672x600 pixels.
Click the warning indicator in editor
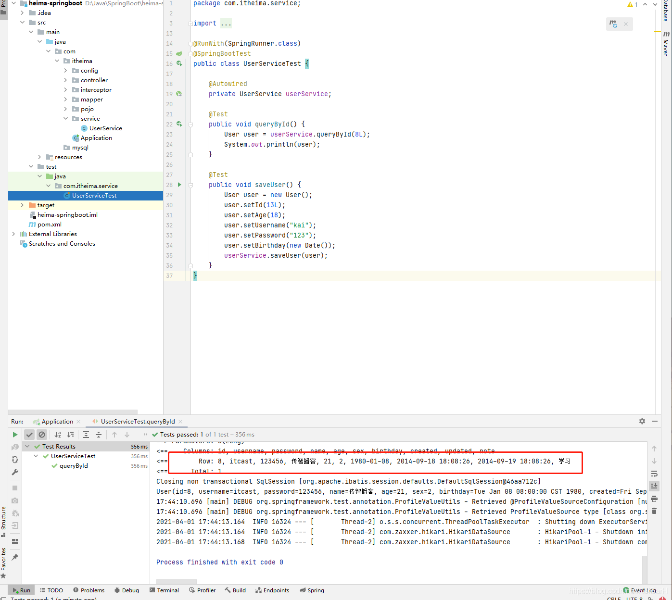pyautogui.click(x=633, y=4)
